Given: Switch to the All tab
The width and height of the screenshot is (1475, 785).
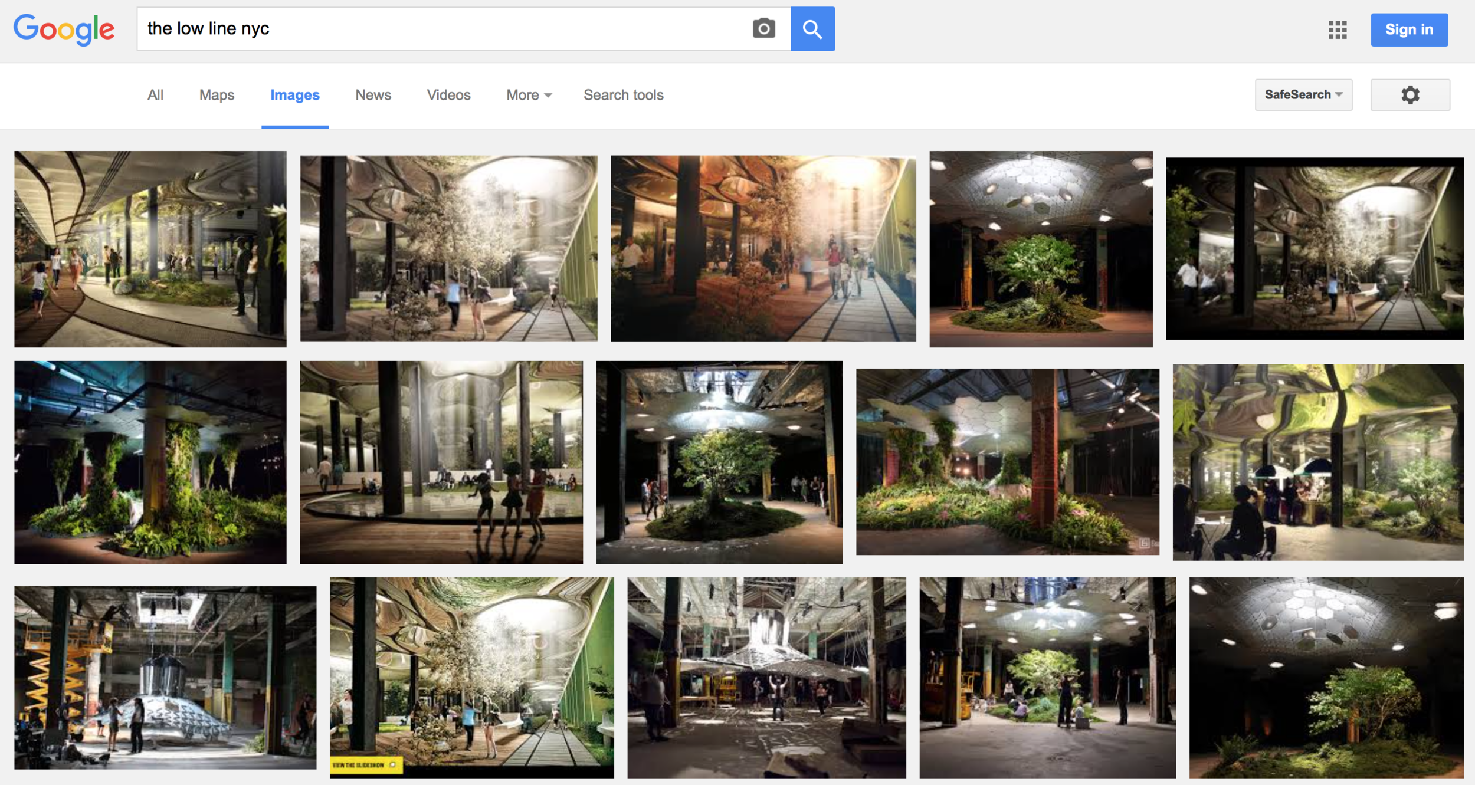Looking at the screenshot, I should (x=155, y=95).
